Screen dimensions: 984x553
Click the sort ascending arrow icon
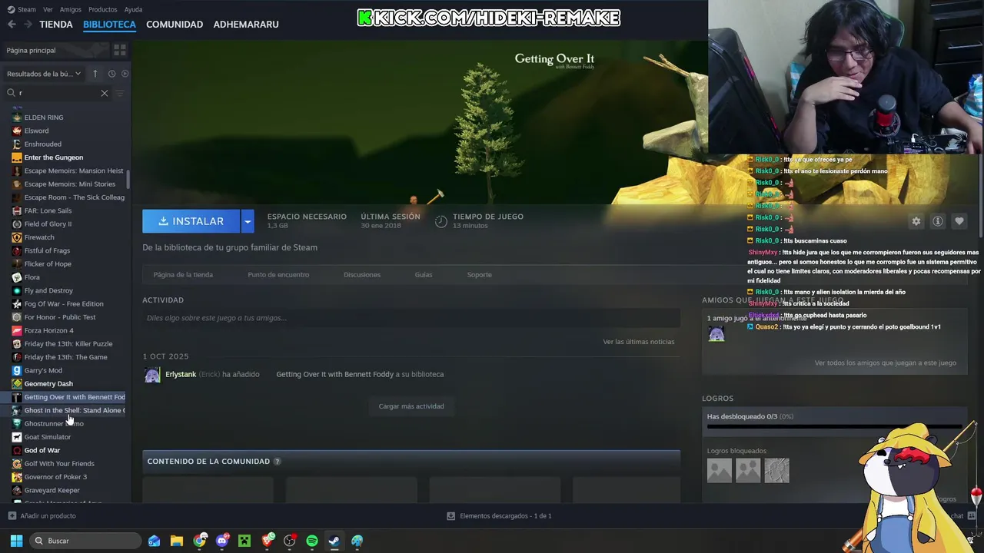click(x=95, y=74)
